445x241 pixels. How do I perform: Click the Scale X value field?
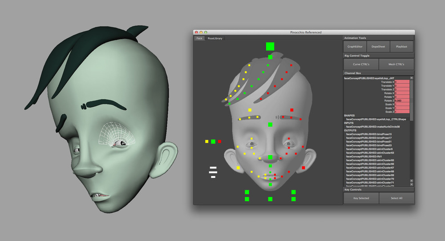click(x=402, y=104)
